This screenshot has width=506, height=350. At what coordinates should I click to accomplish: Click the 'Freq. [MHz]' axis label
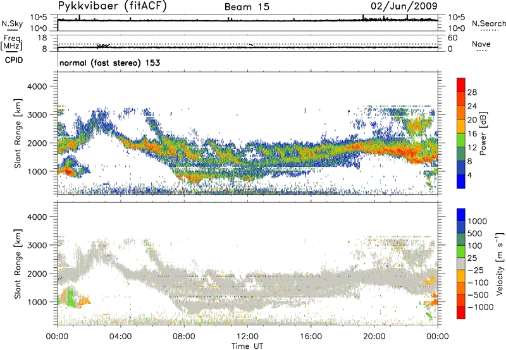click(11, 42)
